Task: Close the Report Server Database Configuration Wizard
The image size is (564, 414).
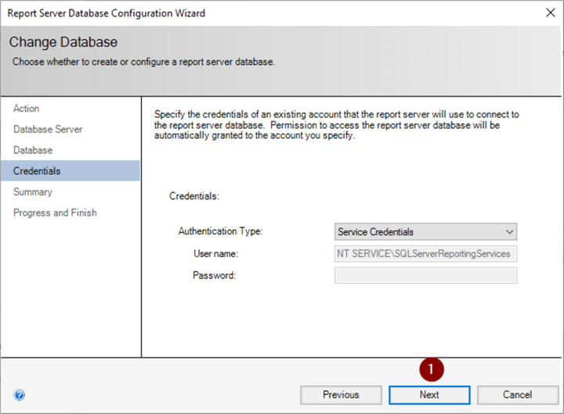Action: tap(548, 13)
